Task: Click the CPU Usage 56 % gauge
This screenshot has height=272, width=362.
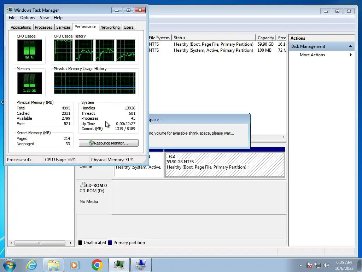Action: coord(30,50)
